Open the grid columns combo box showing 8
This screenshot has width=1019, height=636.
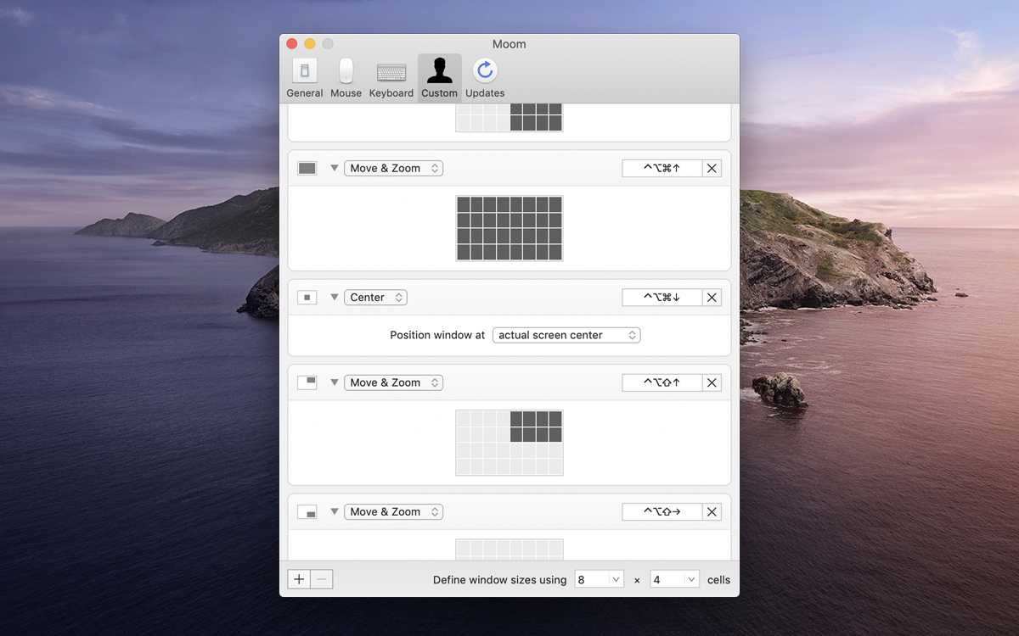(600, 580)
